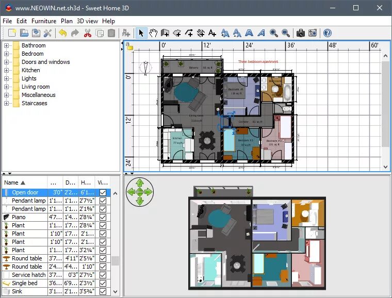Click the Vi... visibility column header

click(103, 183)
